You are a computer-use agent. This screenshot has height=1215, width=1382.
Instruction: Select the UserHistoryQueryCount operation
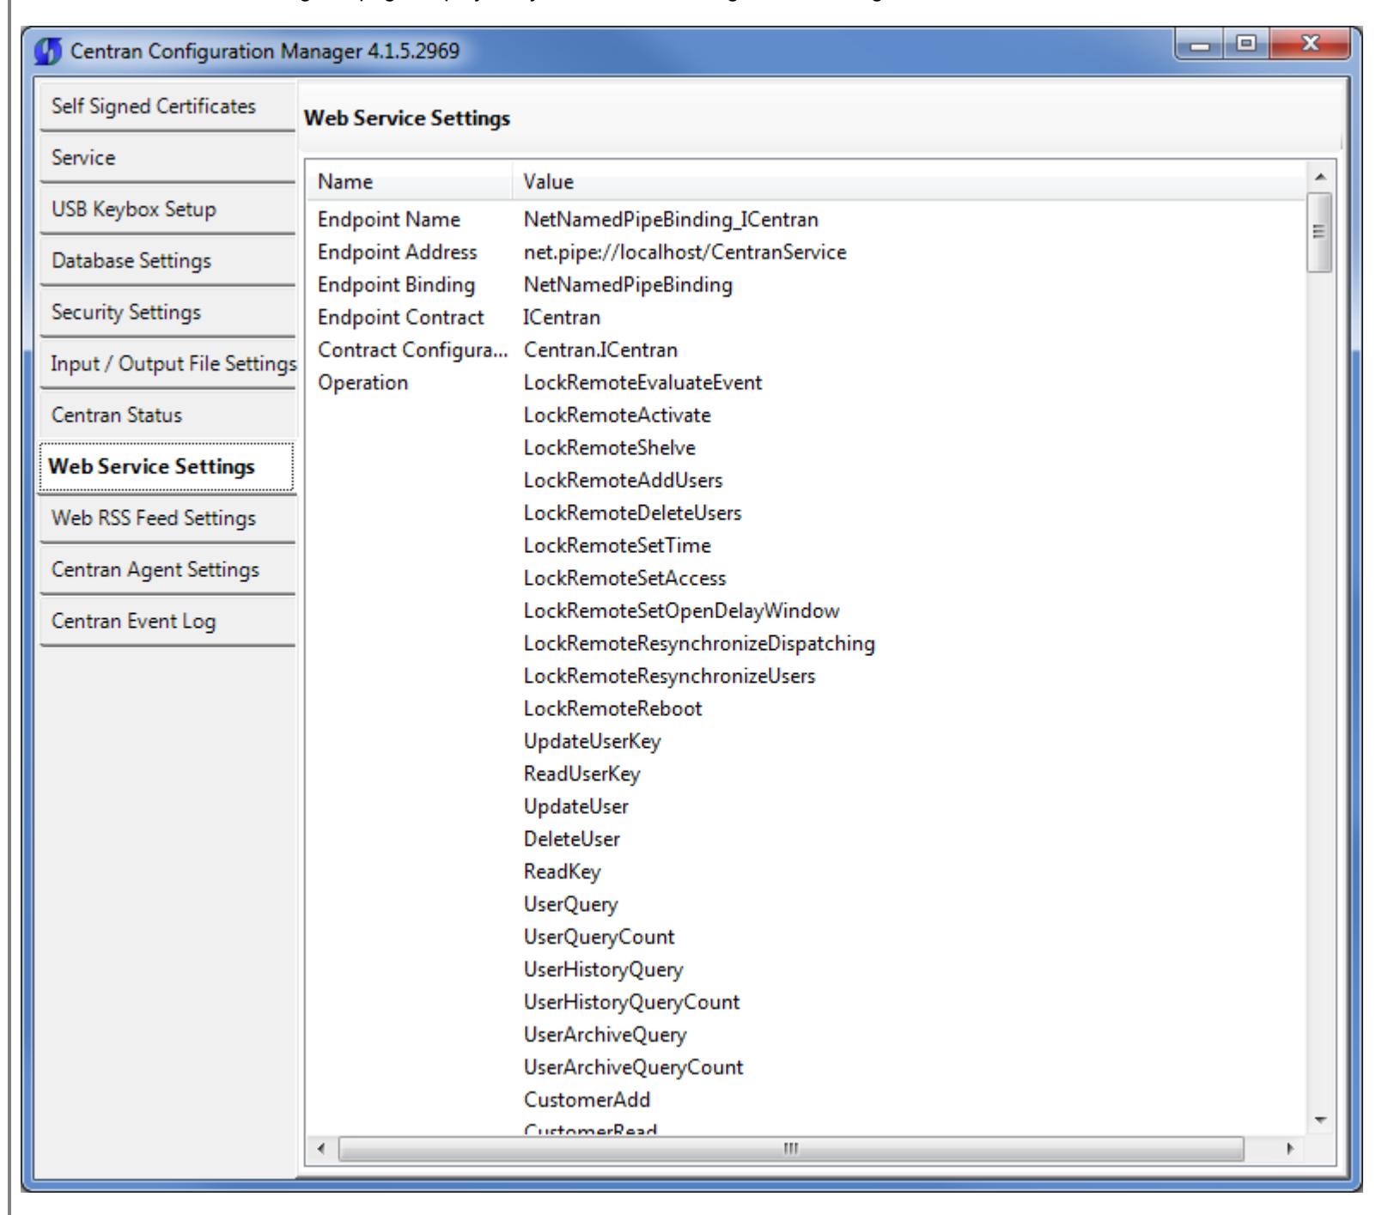[631, 1003]
